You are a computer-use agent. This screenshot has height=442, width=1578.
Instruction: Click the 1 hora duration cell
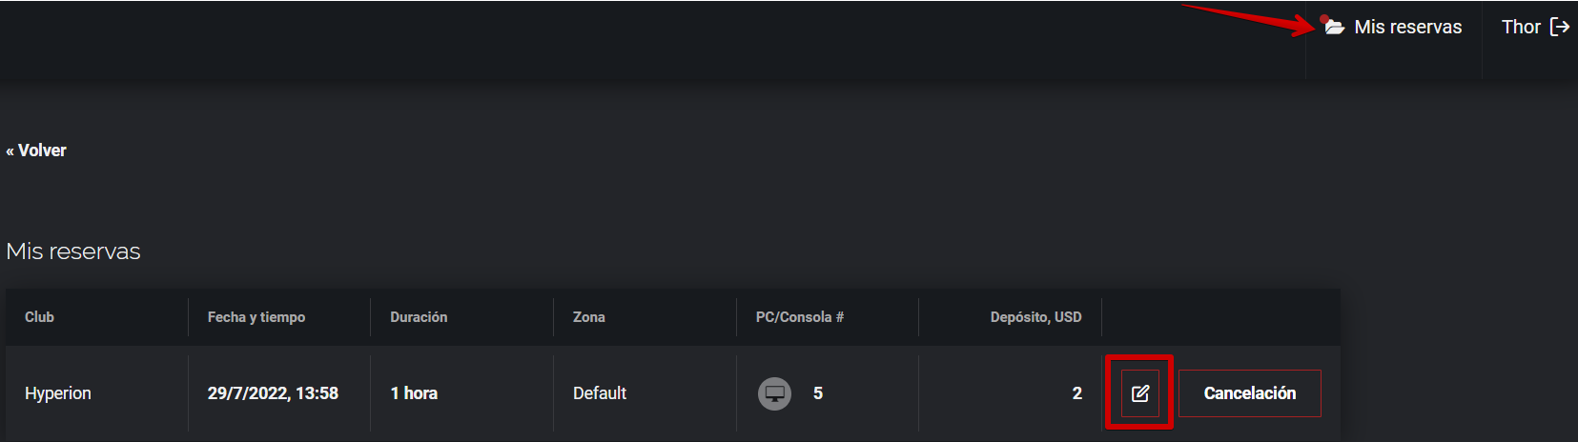point(414,393)
